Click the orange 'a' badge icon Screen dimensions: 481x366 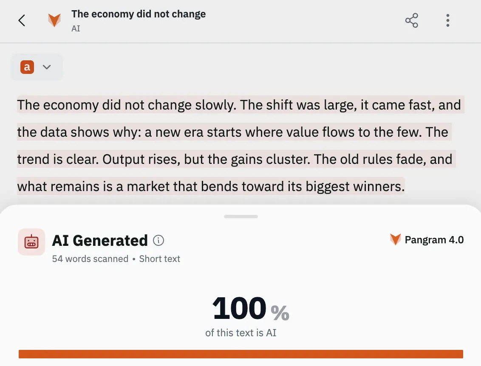click(x=27, y=67)
